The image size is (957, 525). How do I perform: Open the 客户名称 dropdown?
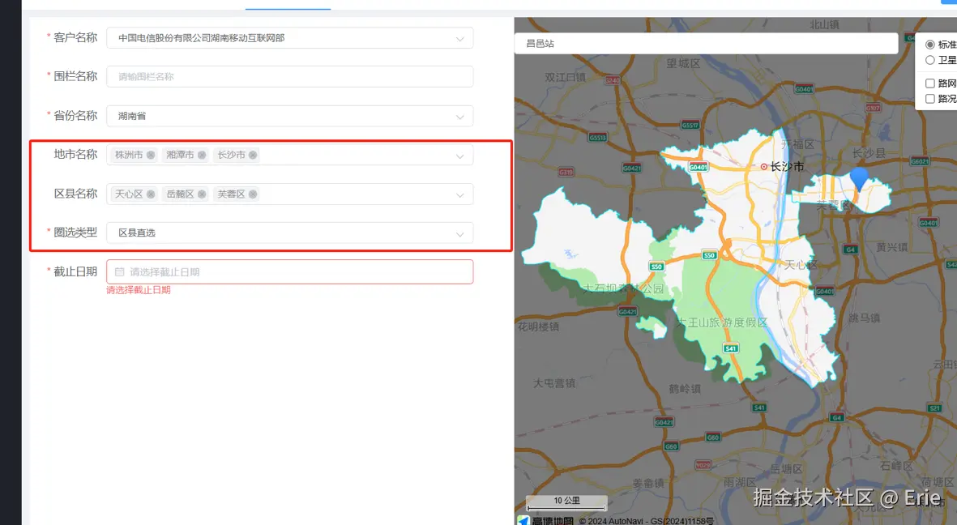click(460, 38)
